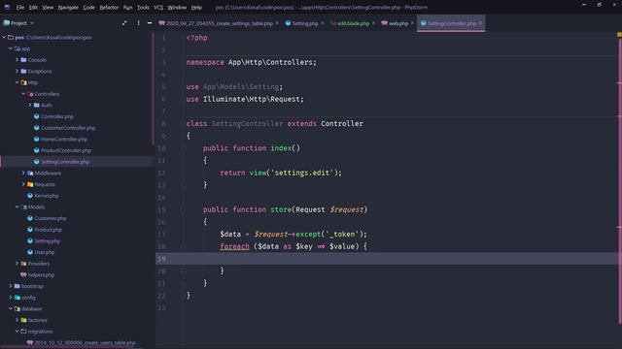This screenshot has width=622, height=349.
Task: Fold the store() function at line 15
Action: 183,209
